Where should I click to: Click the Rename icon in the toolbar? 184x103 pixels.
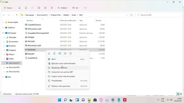(39, 8)
